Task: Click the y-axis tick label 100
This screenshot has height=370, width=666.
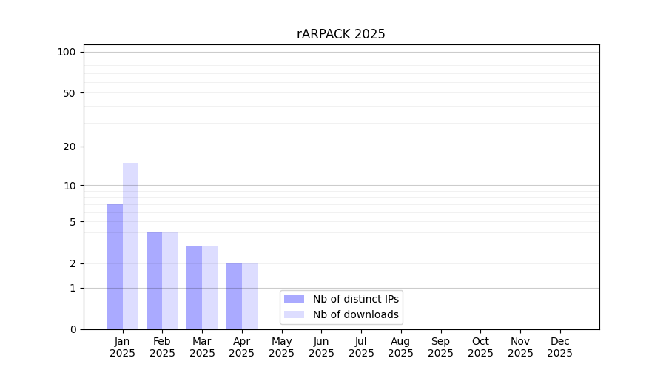Action: coord(67,52)
